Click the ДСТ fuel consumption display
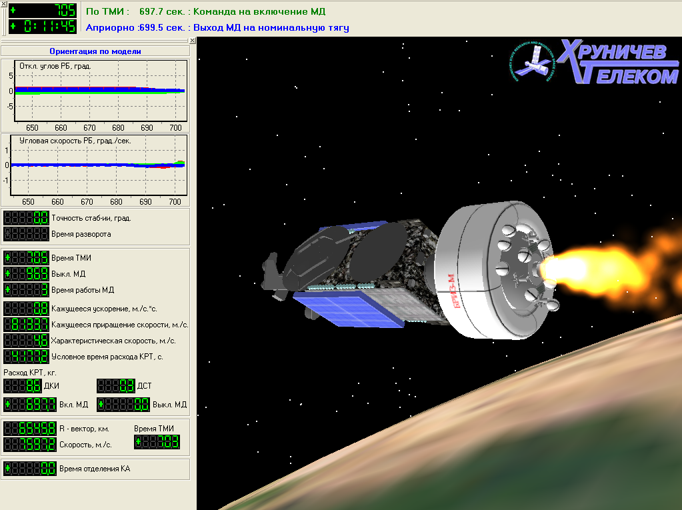 click(116, 386)
